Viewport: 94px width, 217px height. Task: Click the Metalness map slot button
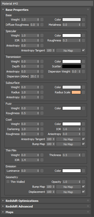[83, 25]
